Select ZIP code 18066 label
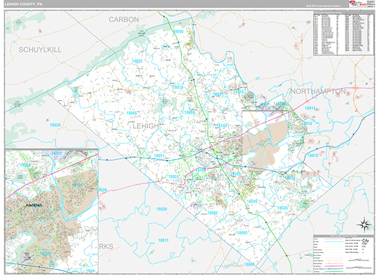This screenshot has width=377, height=275. (133, 113)
